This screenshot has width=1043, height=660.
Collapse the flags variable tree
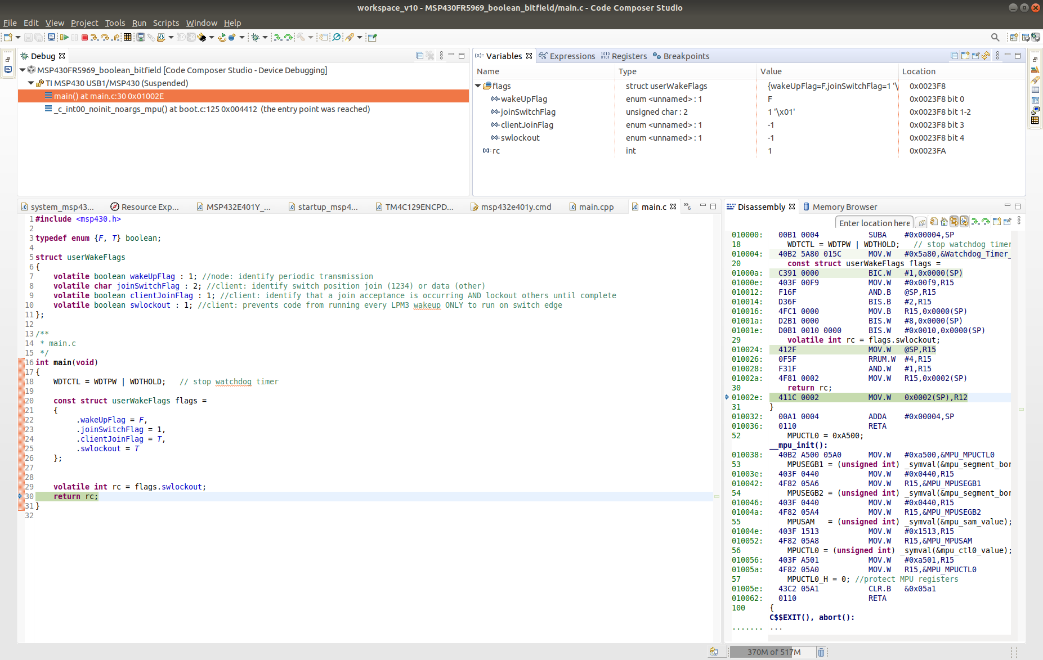click(478, 86)
